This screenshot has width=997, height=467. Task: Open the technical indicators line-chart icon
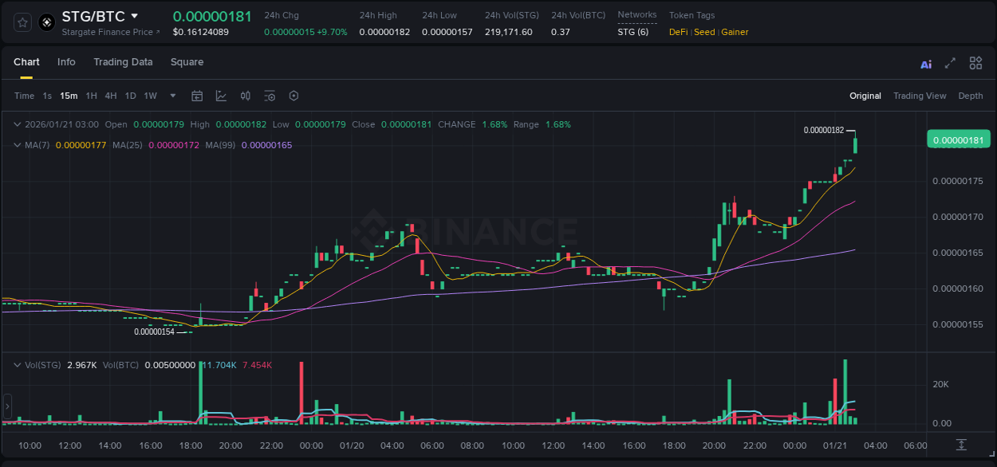(221, 96)
